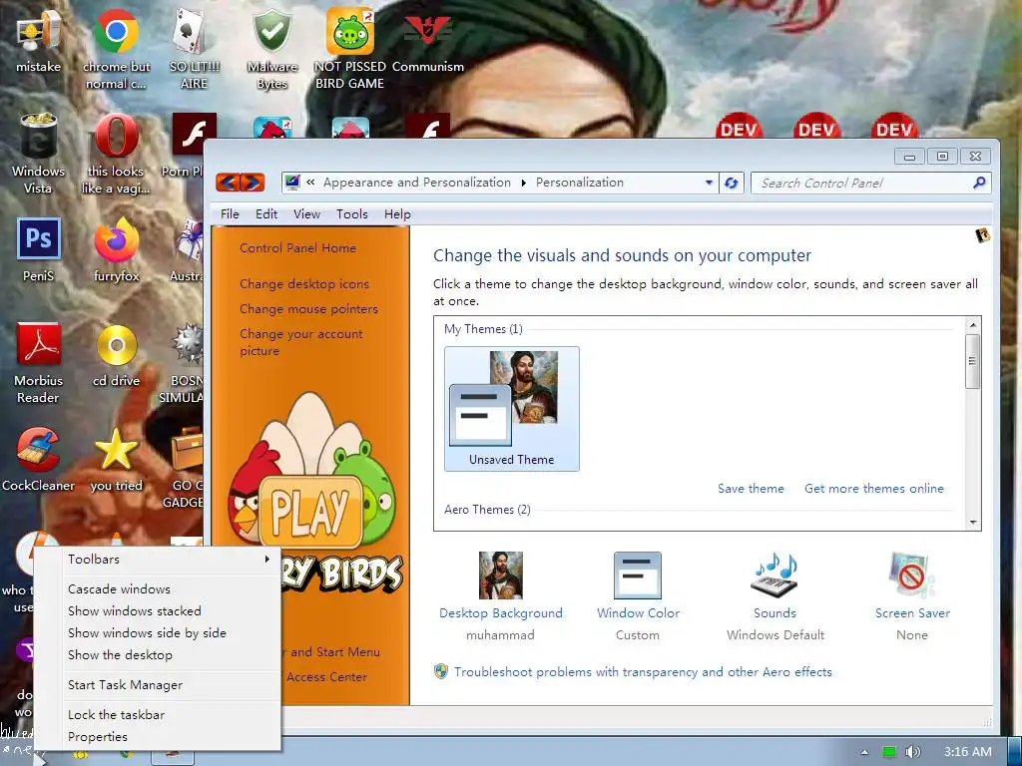Open Control Panel Home link

(x=297, y=247)
